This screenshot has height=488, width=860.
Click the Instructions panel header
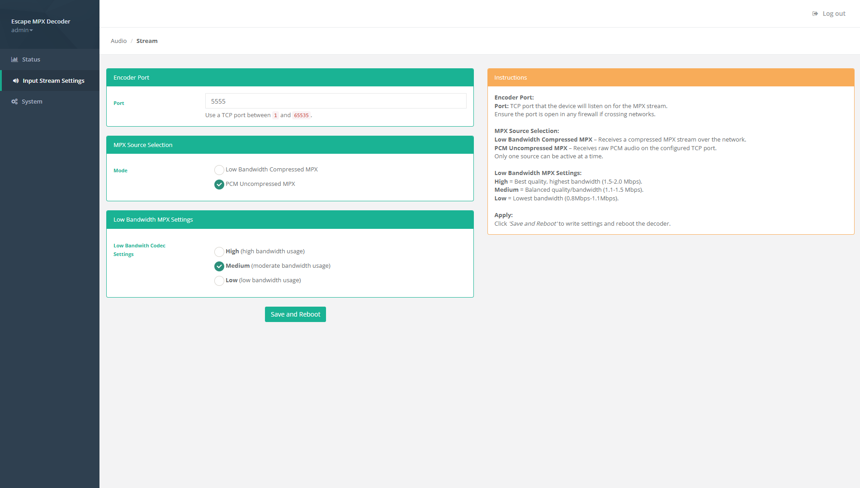coord(510,77)
